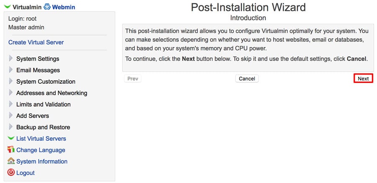Expand the Email Messages section arrow
The image size is (377, 183).
(x=11, y=70)
